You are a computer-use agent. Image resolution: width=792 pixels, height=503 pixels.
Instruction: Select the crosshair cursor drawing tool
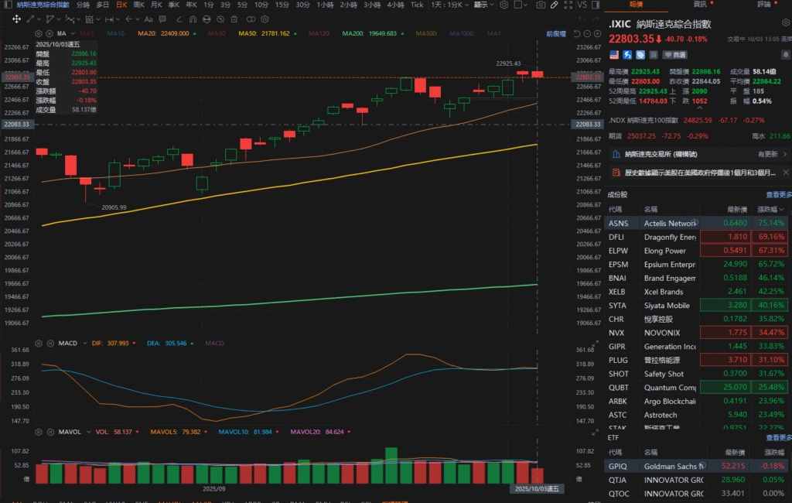[x=517, y=5]
